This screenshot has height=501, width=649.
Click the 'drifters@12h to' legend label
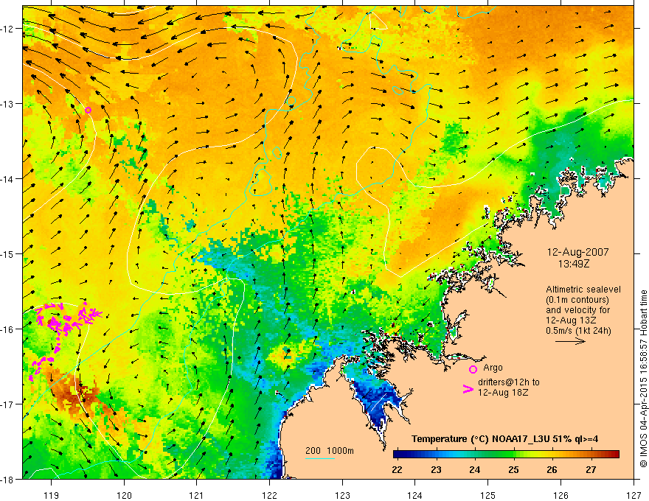509,382
